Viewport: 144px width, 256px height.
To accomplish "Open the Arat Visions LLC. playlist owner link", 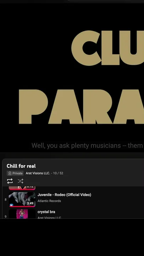I will [38, 173].
